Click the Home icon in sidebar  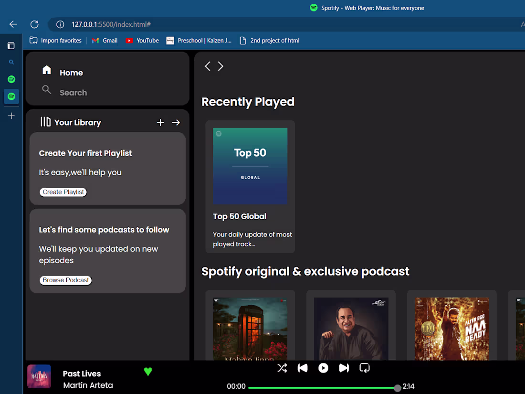(x=46, y=70)
